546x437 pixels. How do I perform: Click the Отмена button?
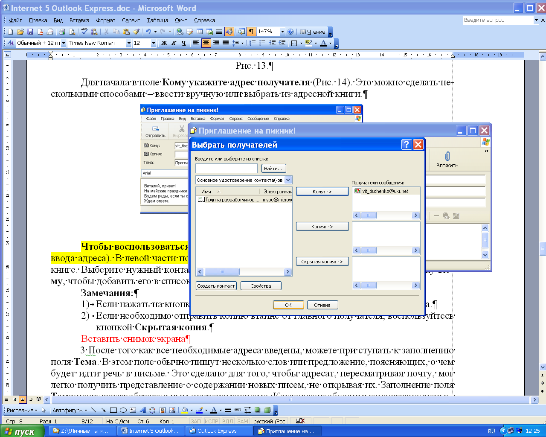click(322, 305)
